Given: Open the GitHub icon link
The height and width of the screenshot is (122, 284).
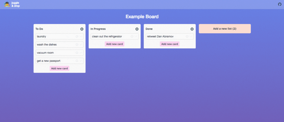Looking at the screenshot, I should tap(280, 4).
